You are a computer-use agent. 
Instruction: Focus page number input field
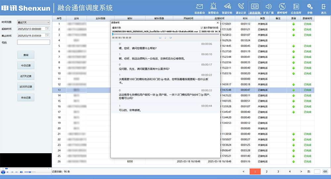pyautogui.click(x=317, y=171)
